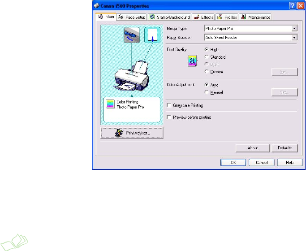Open the Page Setup tab
Image resolution: width=306 pixels, height=251 pixels.
132,17
